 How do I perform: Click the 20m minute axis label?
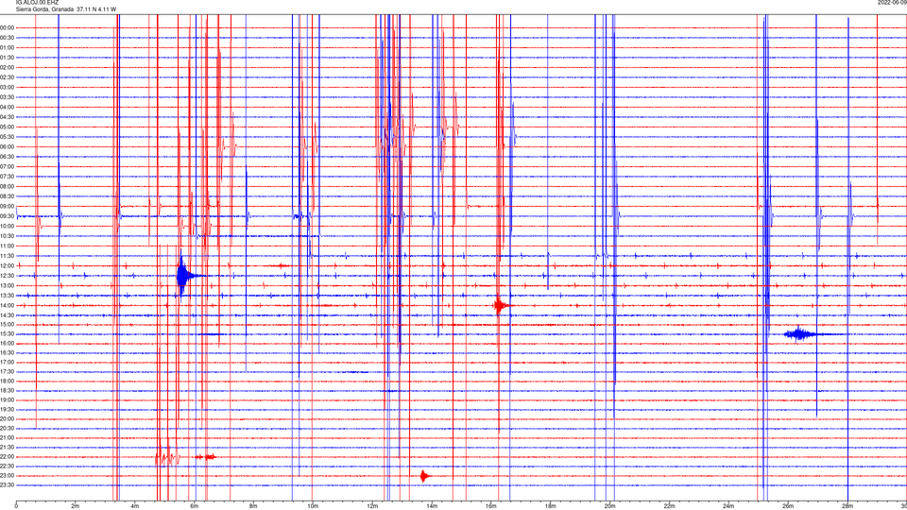pyautogui.click(x=609, y=506)
